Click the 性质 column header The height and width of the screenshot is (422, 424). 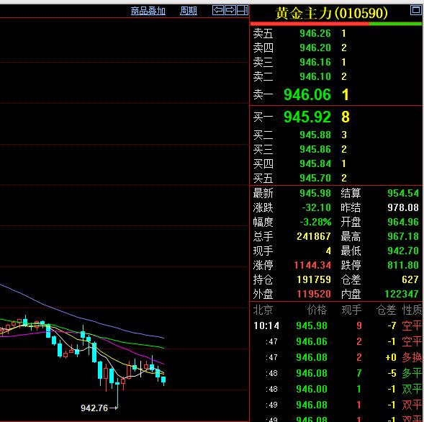pyautogui.click(x=412, y=310)
